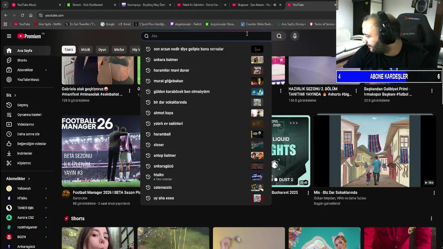443x249 pixels.
Task: Select the Mix'ler filter chip
Action: point(119,49)
